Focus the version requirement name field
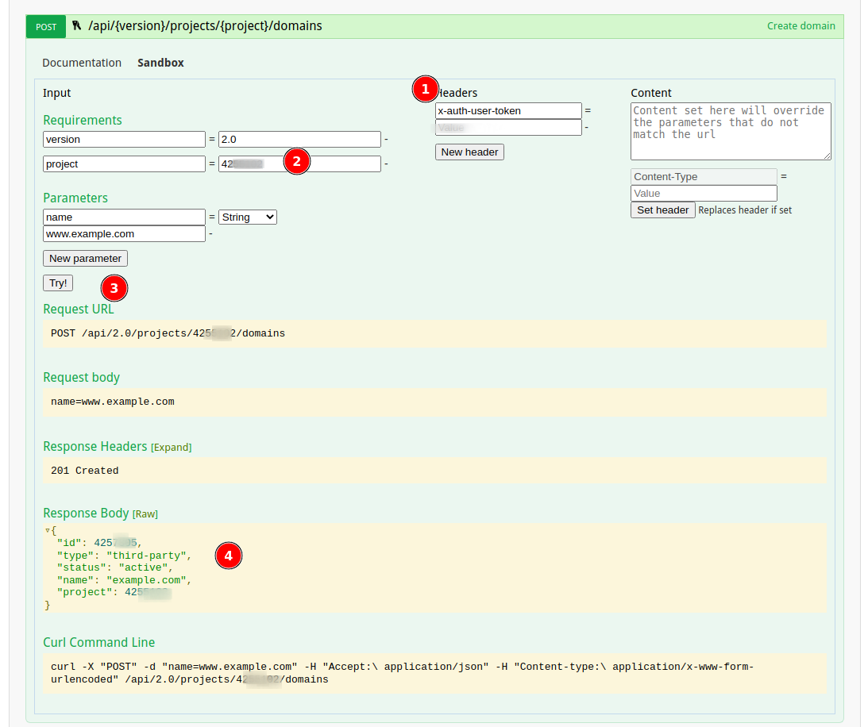This screenshot has width=868, height=727. coord(124,140)
